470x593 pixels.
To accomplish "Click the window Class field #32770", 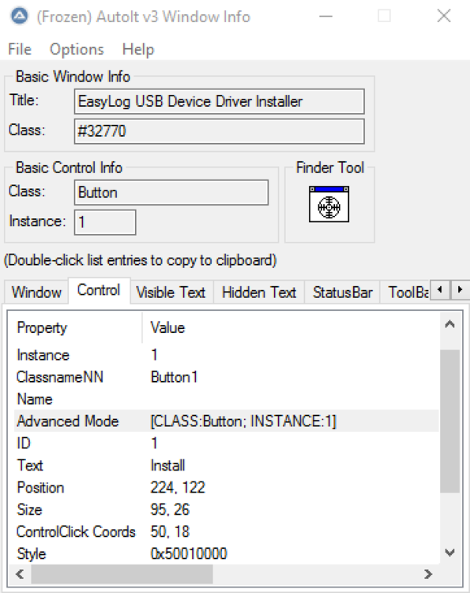I will point(220,131).
